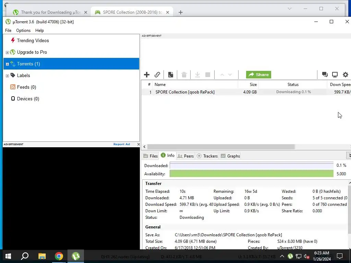Click the scroll left arrow of torrent list
This screenshot has height=263, width=351.
(144, 147)
